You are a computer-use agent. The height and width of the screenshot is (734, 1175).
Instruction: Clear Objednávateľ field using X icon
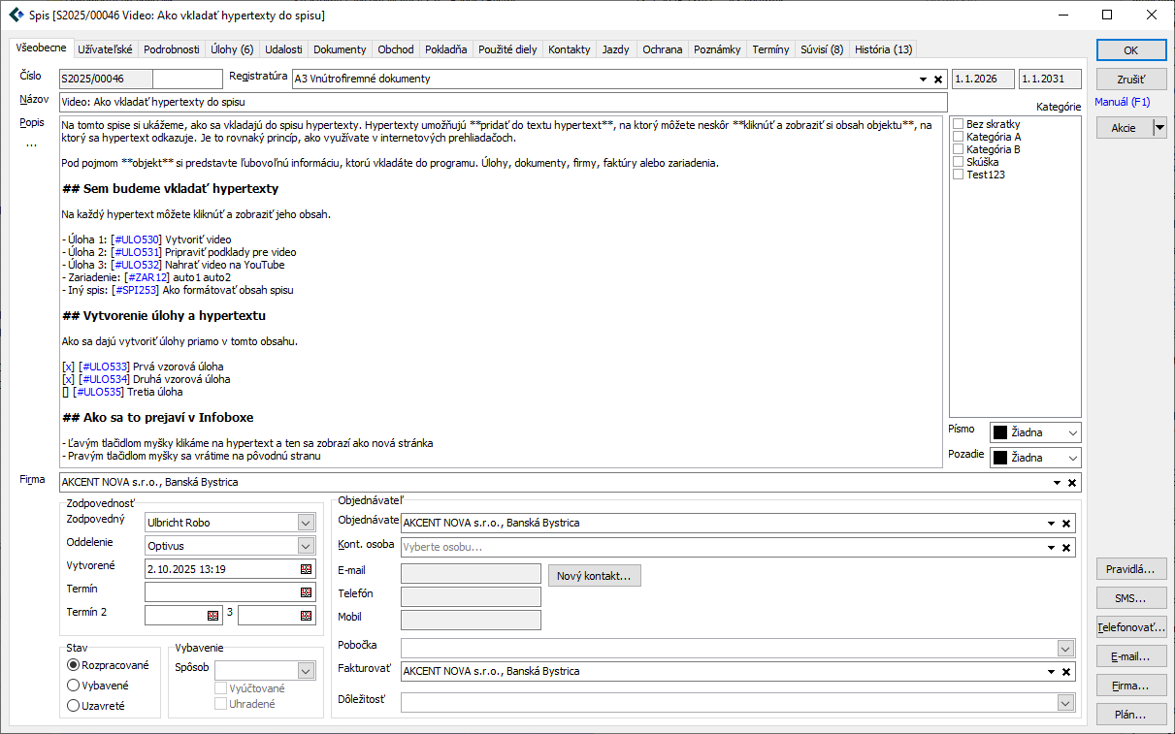pos(1066,524)
